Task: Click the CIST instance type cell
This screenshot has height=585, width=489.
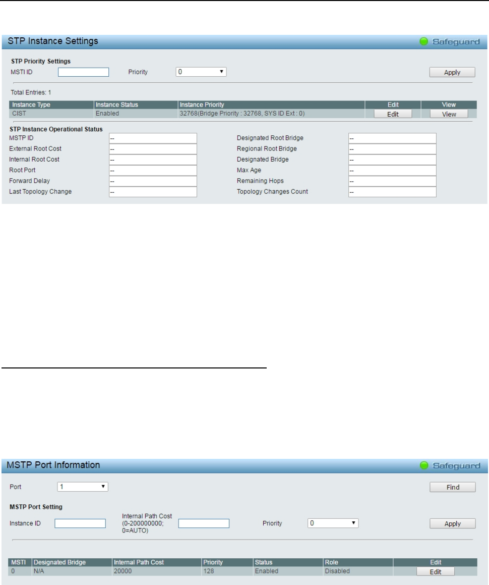Action: 51,114
